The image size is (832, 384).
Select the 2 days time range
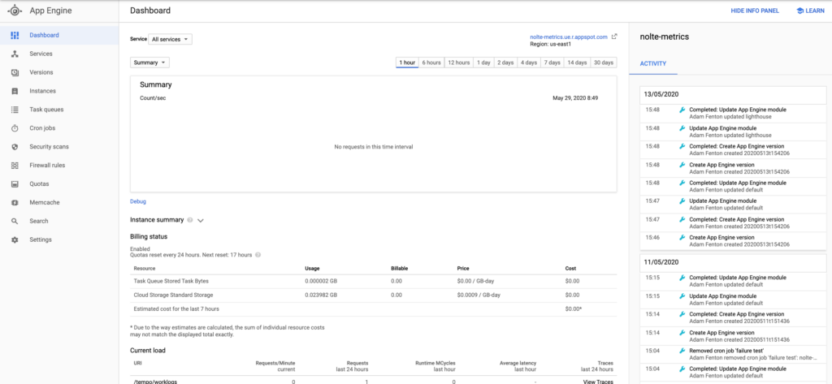coord(505,63)
